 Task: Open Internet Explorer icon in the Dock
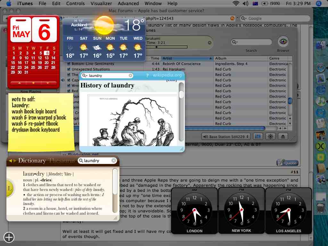(x=321, y=90)
